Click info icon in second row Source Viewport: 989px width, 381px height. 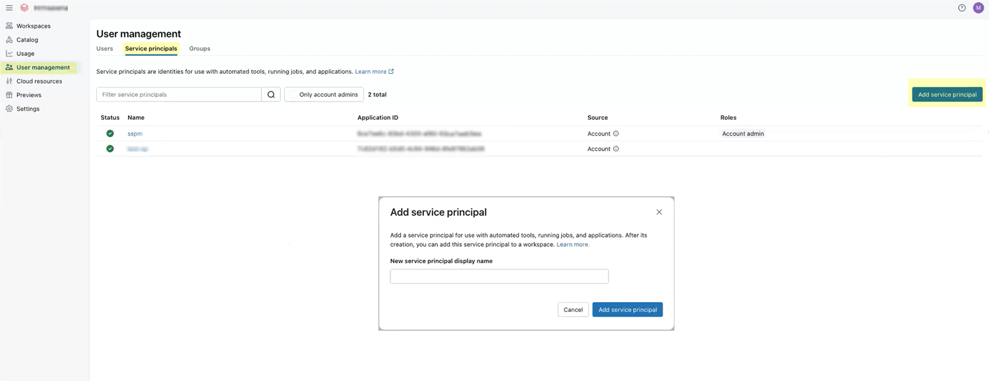[x=616, y=149]
